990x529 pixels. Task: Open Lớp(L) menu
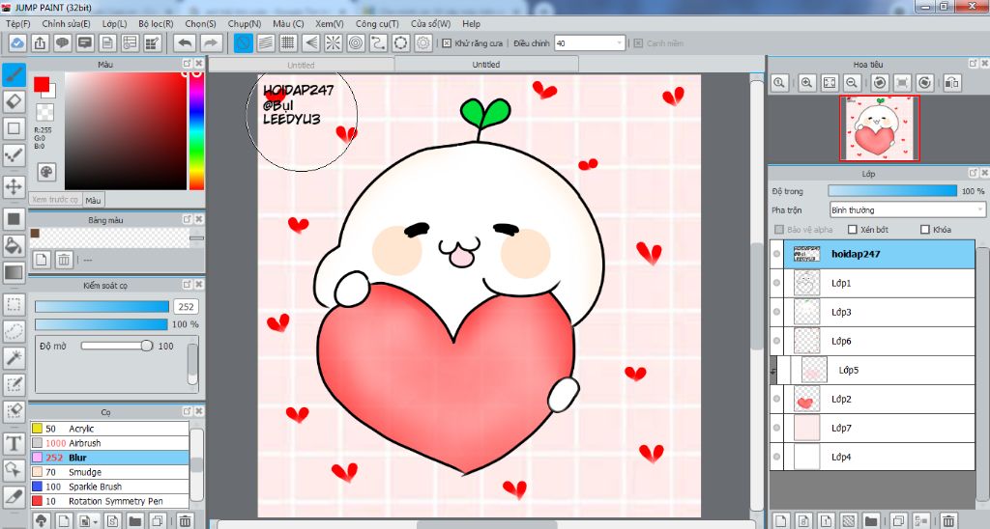(x=114, y=23)
